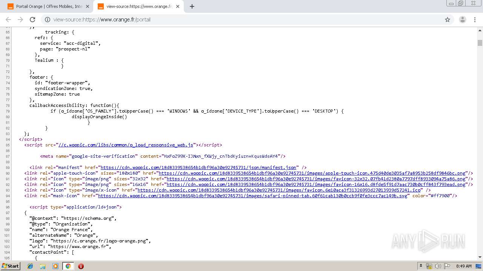The image size is (483, 271).
Task: Open Windows Explorer folder in taskbar
Action: 43,266
